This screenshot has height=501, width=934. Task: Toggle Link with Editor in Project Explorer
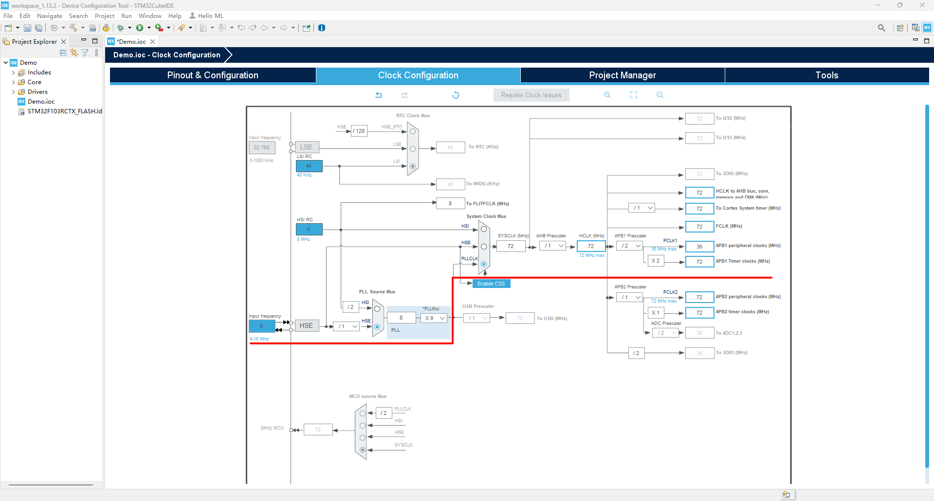pyautogui.click(x=74, y=53)
